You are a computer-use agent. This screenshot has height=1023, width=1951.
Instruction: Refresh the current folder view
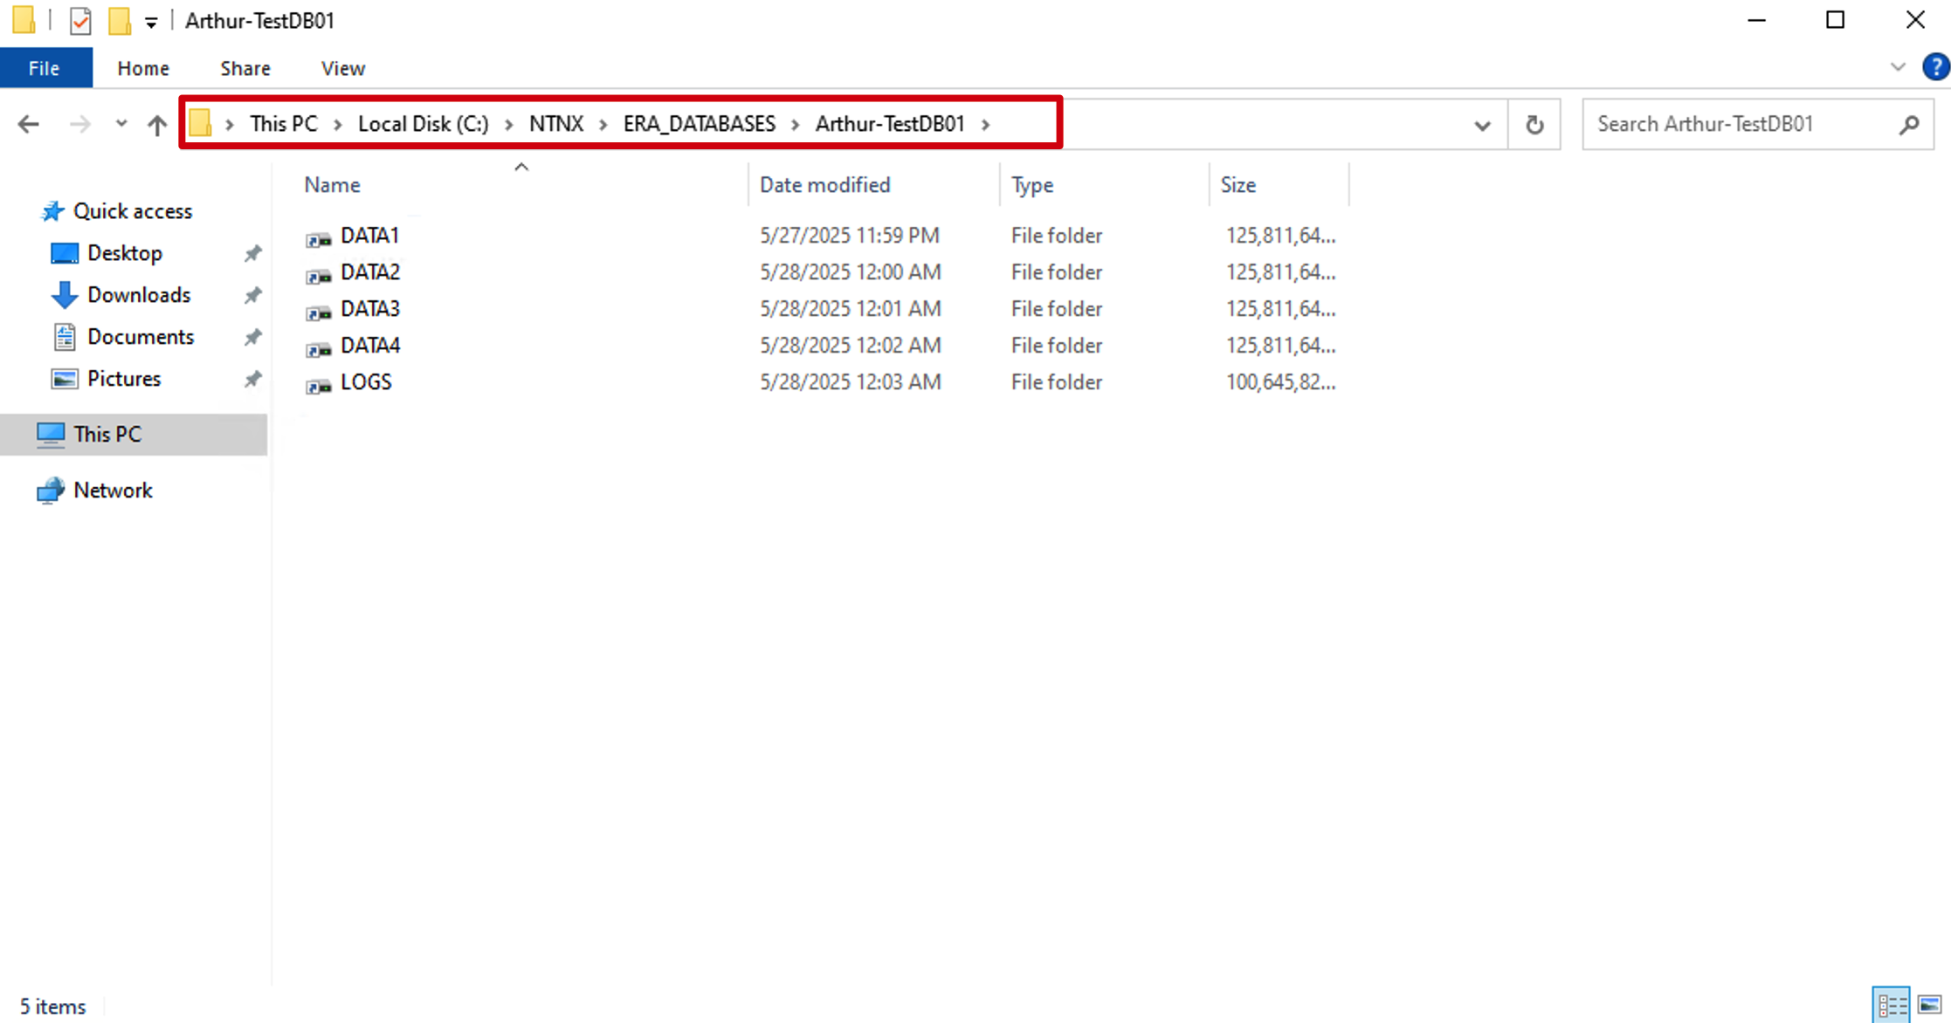point(1534,125)
